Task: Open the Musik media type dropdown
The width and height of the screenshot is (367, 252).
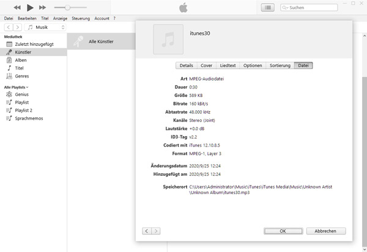Action: (45, 27)
